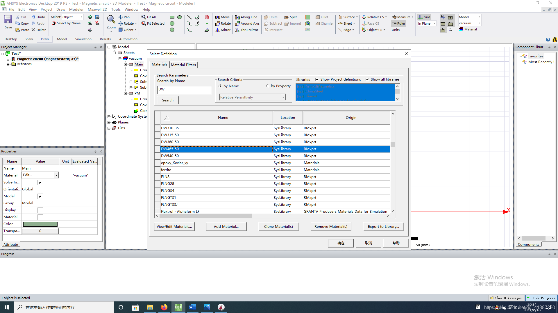558x313 pixels.
Task: Click Clone Material(s) button
Action: pos(278,227)
